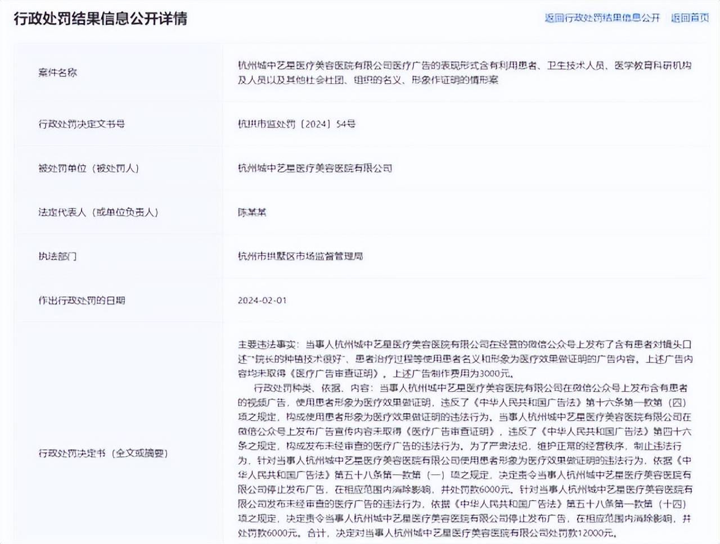The width and height of the screenshot is (720, 544).
Task: Click the penalized company name 杭州城中艺星医疗美容医院有限公司
Action: click(x=315, y=168)
